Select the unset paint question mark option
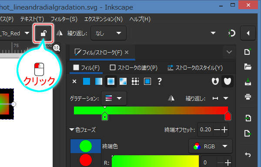The image size is (261, 167). [x=160, y=81]
